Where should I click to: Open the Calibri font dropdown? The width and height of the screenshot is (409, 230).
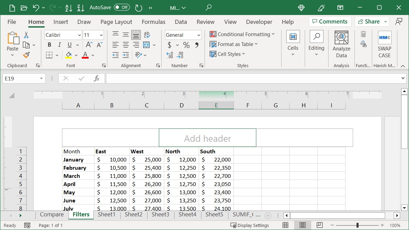pyautogui.click(x=79, y=35)
